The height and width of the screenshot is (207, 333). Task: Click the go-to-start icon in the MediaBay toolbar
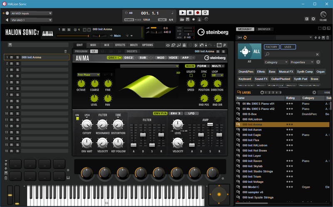click(x=240, y=37)
